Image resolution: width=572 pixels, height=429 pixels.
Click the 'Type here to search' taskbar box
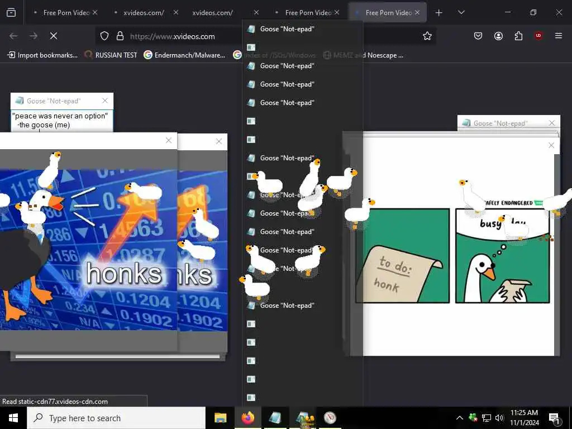pyautogui.click(x=116, y=418)
